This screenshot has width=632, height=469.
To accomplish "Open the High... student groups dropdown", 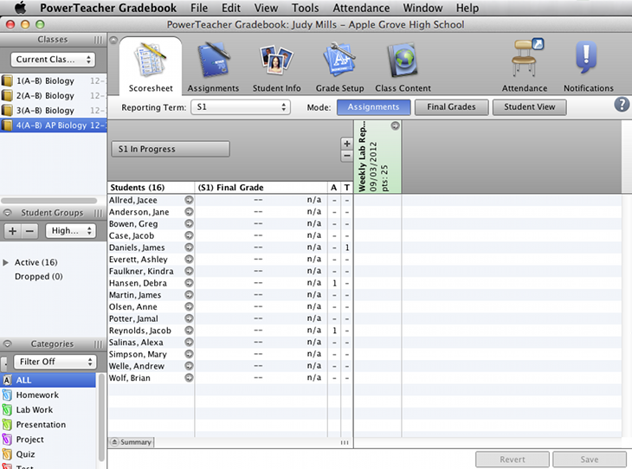I will coord(71,231).
